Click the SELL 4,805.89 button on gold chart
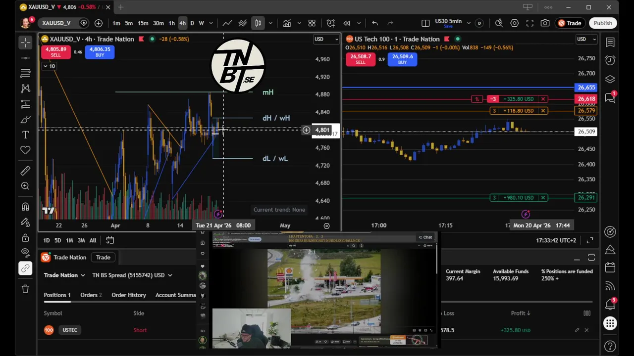Viewport: 634px width, 356px height. [56, 52]
